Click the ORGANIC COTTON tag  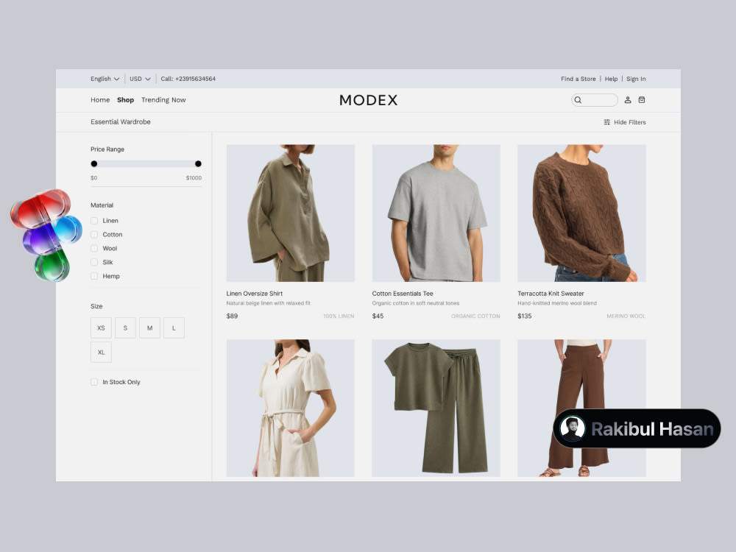(x=475, y=316)
